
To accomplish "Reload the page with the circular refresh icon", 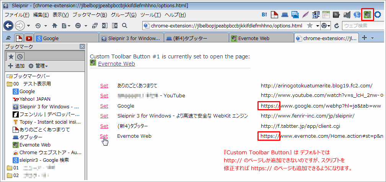I will [x=78, y=26].
